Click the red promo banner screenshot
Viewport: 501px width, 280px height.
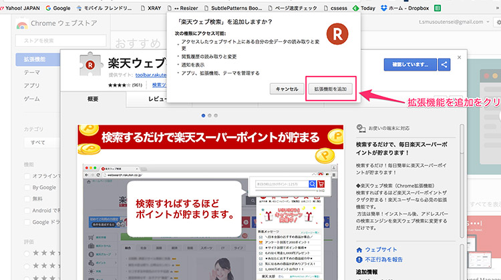tap(210, 137)
